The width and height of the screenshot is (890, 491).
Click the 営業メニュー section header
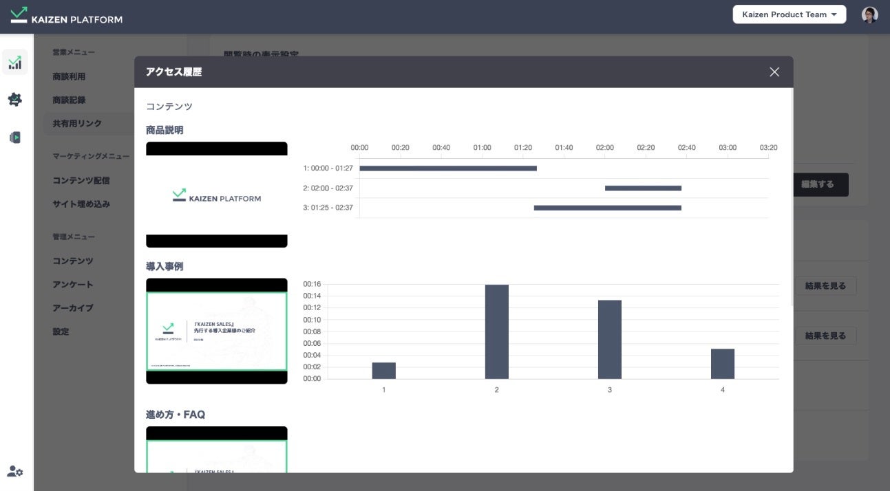[74, 52]
